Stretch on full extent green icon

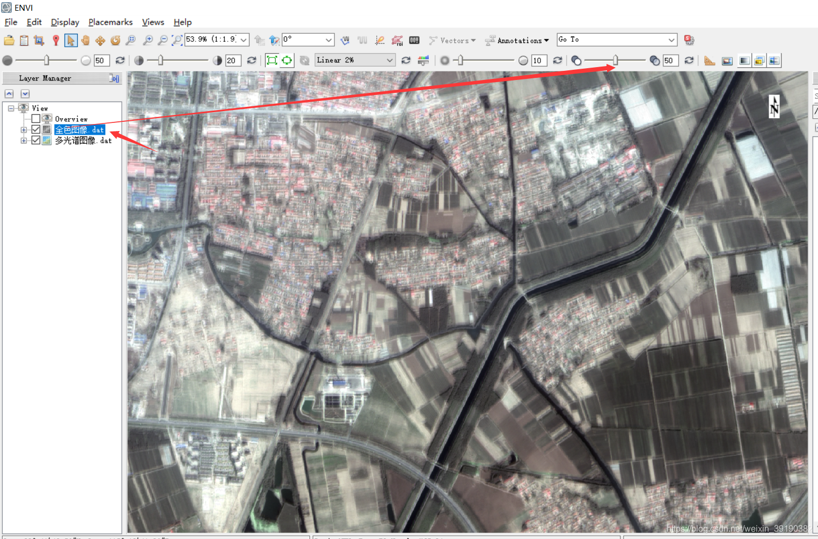[x=272, y=60]
